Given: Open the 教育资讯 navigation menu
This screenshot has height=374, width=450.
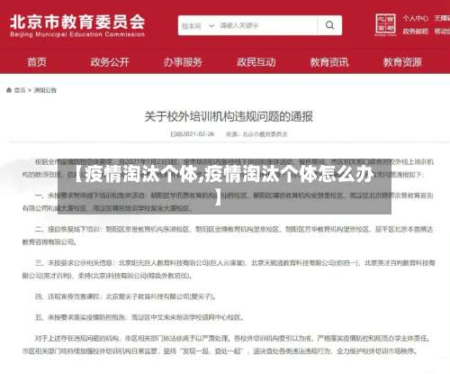Looking at the screenshot, I should click(x=329, y=62).
